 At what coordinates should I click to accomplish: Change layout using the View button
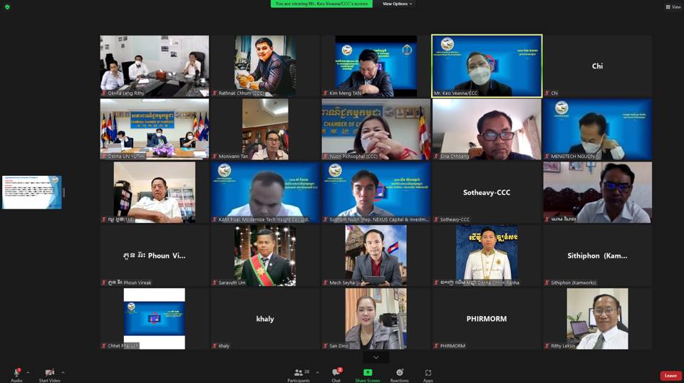click(673, 7)
